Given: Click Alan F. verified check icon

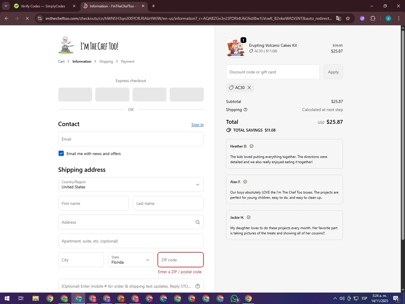Looking at the screenshot, I should click(245, 182).
